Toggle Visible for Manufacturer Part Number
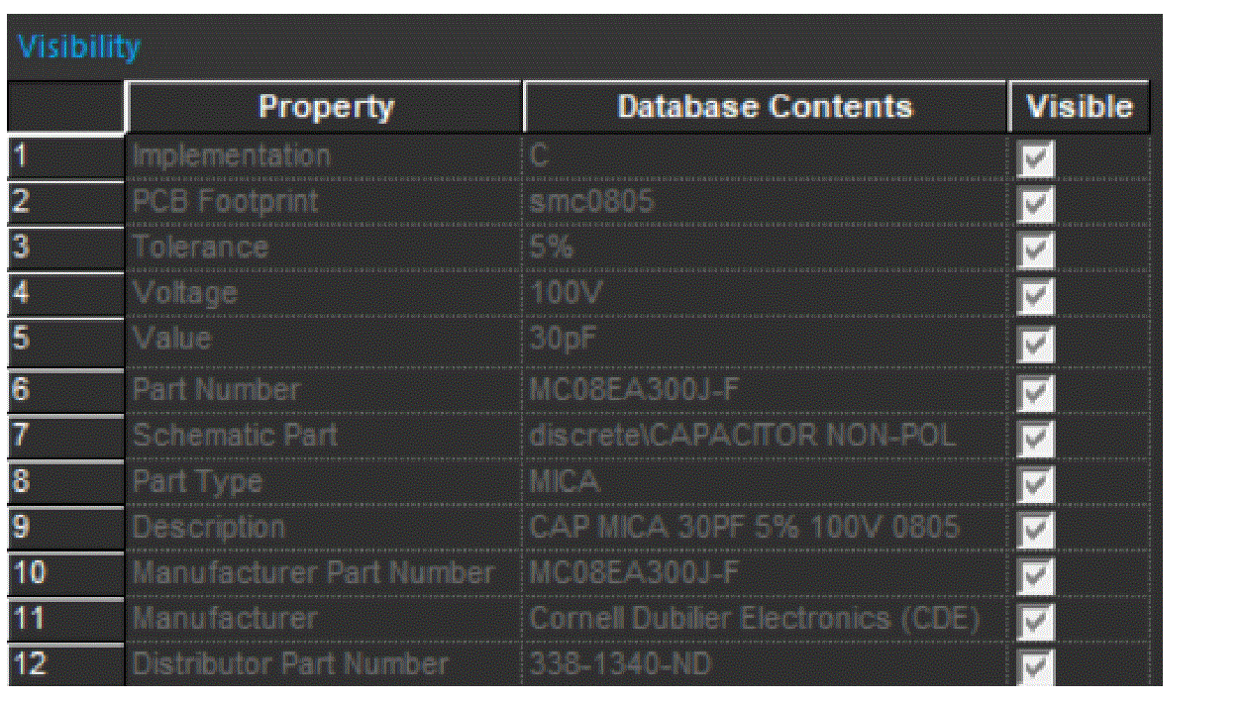This screenshot has height=701, width=1247. click(x=1037, y=576)
